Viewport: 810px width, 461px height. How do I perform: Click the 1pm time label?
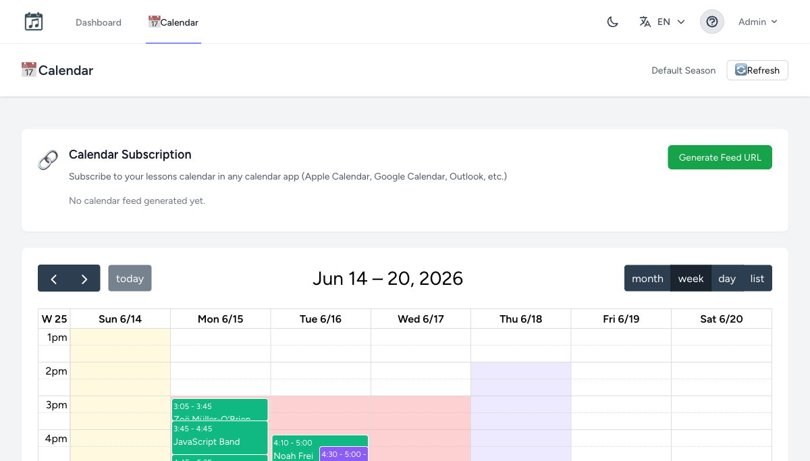click(x=56, y=337)
